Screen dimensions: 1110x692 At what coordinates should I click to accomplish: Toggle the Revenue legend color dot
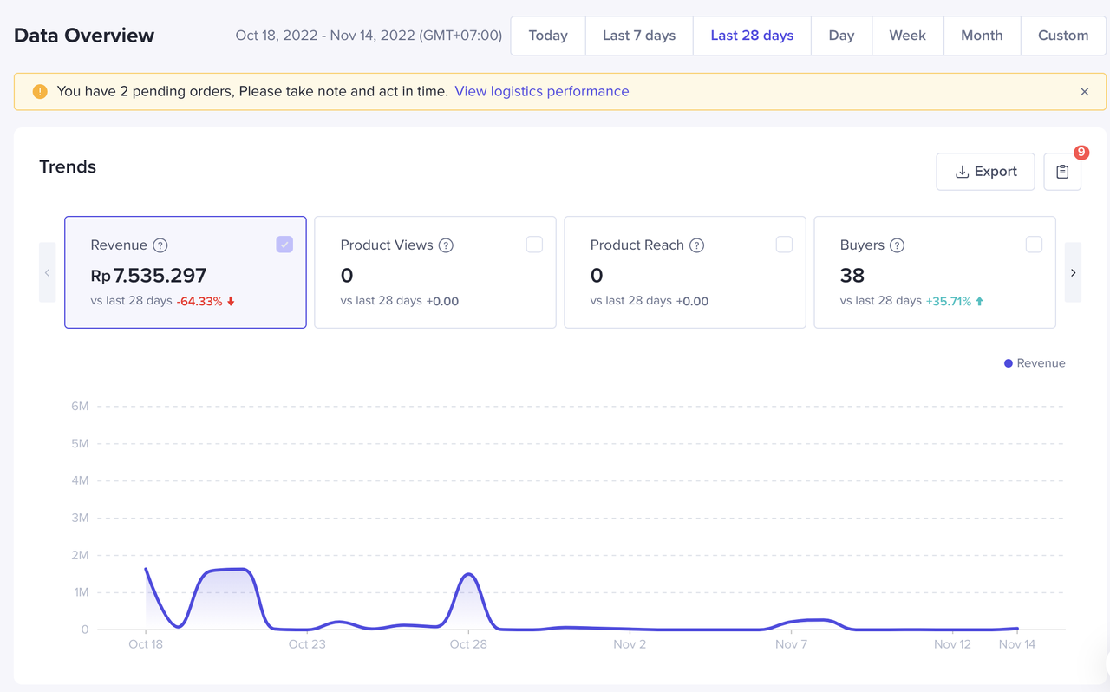[1009, 363]
